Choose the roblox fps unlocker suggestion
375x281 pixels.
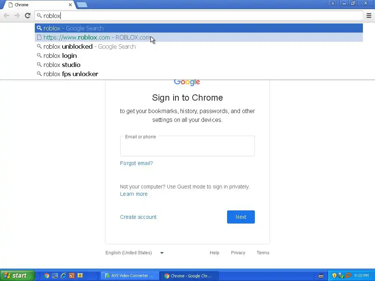pyautogui.click(x=199, y=74)
